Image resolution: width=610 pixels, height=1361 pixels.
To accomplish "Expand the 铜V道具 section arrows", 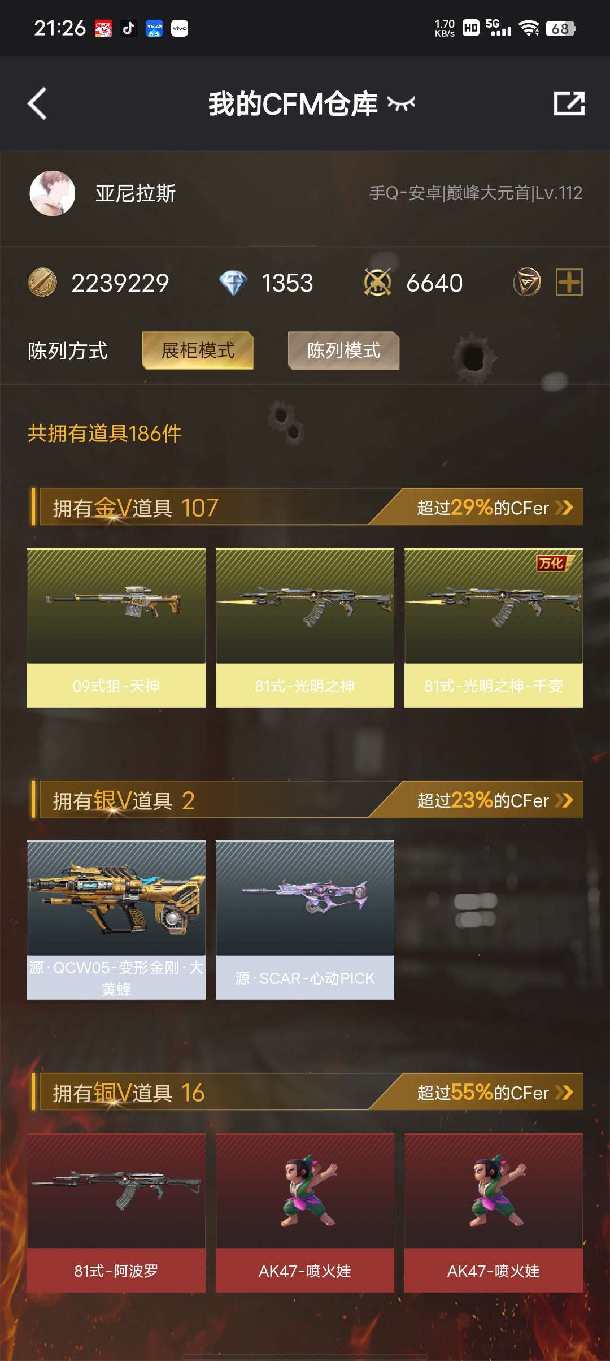I will pyautogui.click(x=564, y=1093).
